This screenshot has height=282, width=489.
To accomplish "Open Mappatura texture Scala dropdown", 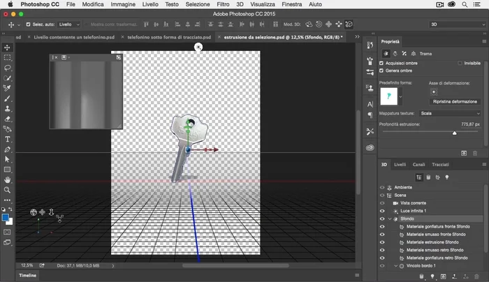I will pos(449,113).
